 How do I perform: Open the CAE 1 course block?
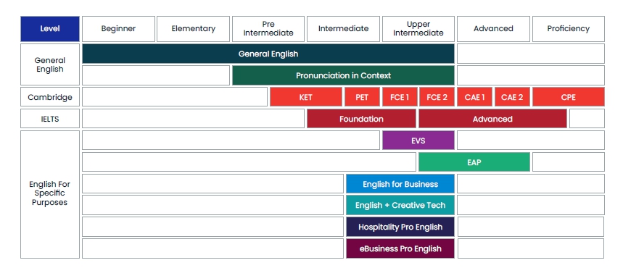click(474, 97)
